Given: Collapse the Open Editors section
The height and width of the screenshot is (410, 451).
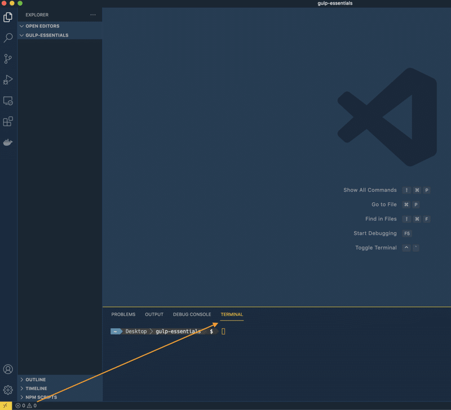Looking at the screenshot, I should point(60,26).
